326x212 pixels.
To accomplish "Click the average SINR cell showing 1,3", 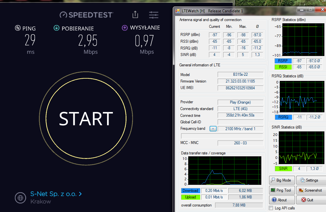I will click(257, 55).
